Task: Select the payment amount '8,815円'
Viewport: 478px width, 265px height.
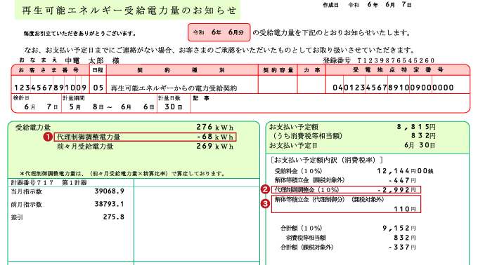Action: [416, 127]
